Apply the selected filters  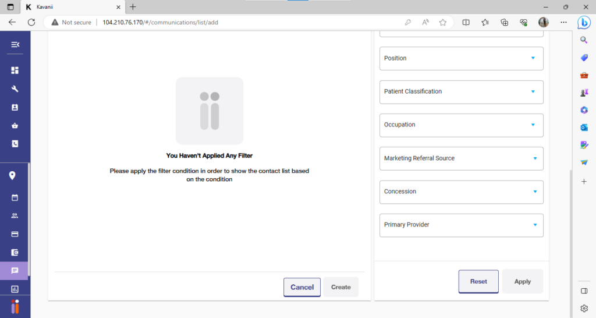(522, 281)
